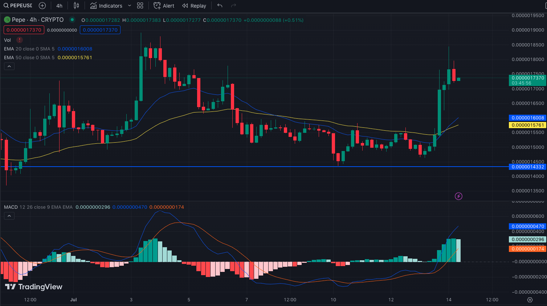Select the Pepe · 4h · CRYPTO title
This screenshot has width=547, height=306.
click(38, 20)
